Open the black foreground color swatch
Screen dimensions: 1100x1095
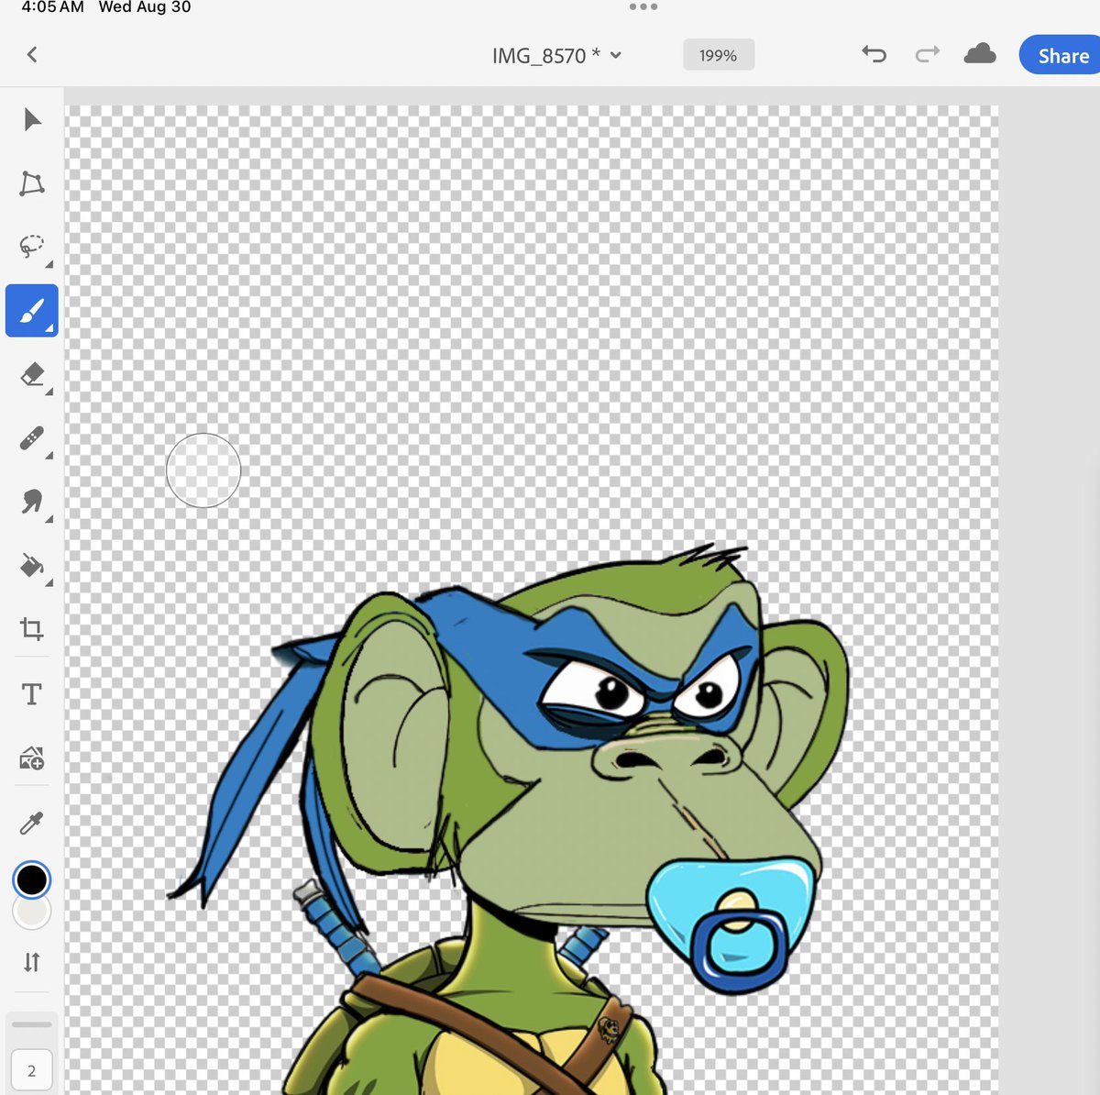(x=32, y=879)
